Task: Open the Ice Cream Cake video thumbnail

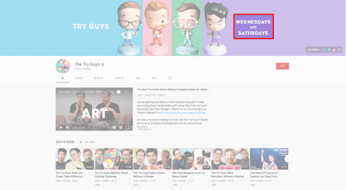Action: click(75, 159)
